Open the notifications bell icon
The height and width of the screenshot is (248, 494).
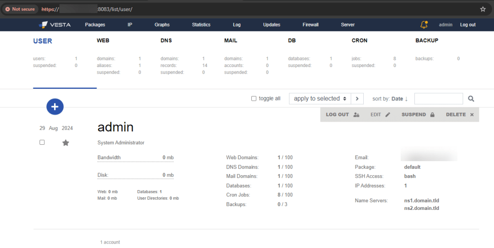(x=424, y=25)
